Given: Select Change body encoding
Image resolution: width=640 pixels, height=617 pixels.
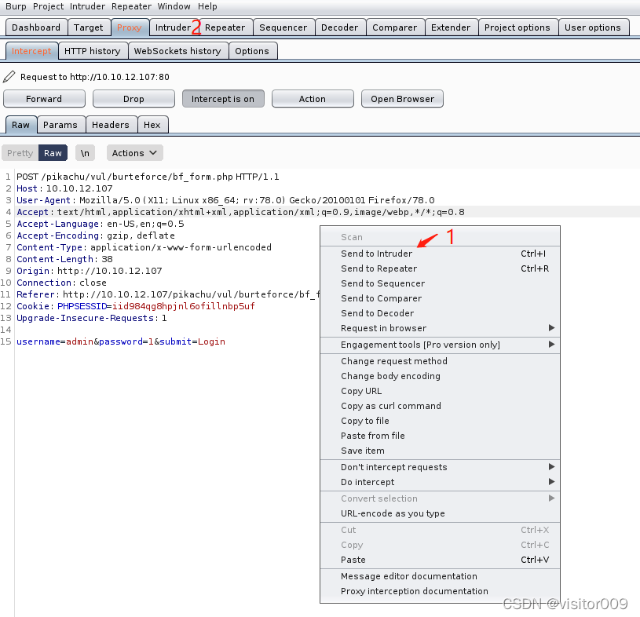Looking at the screenshot, I should [440, 376].
